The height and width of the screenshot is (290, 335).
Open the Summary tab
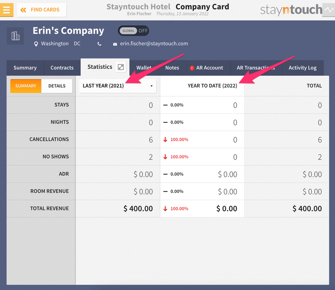pos(25,68)
